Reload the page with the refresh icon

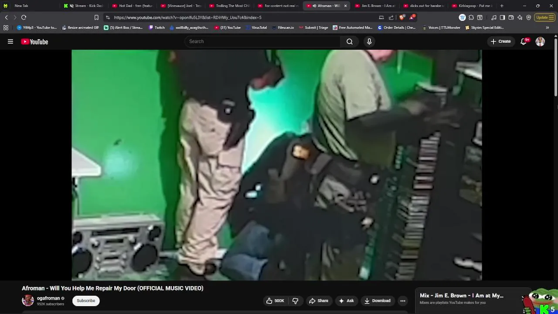24,17
